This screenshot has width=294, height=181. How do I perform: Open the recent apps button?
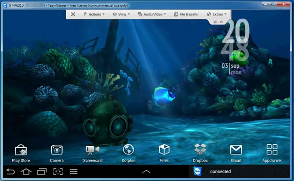point(42,171)
